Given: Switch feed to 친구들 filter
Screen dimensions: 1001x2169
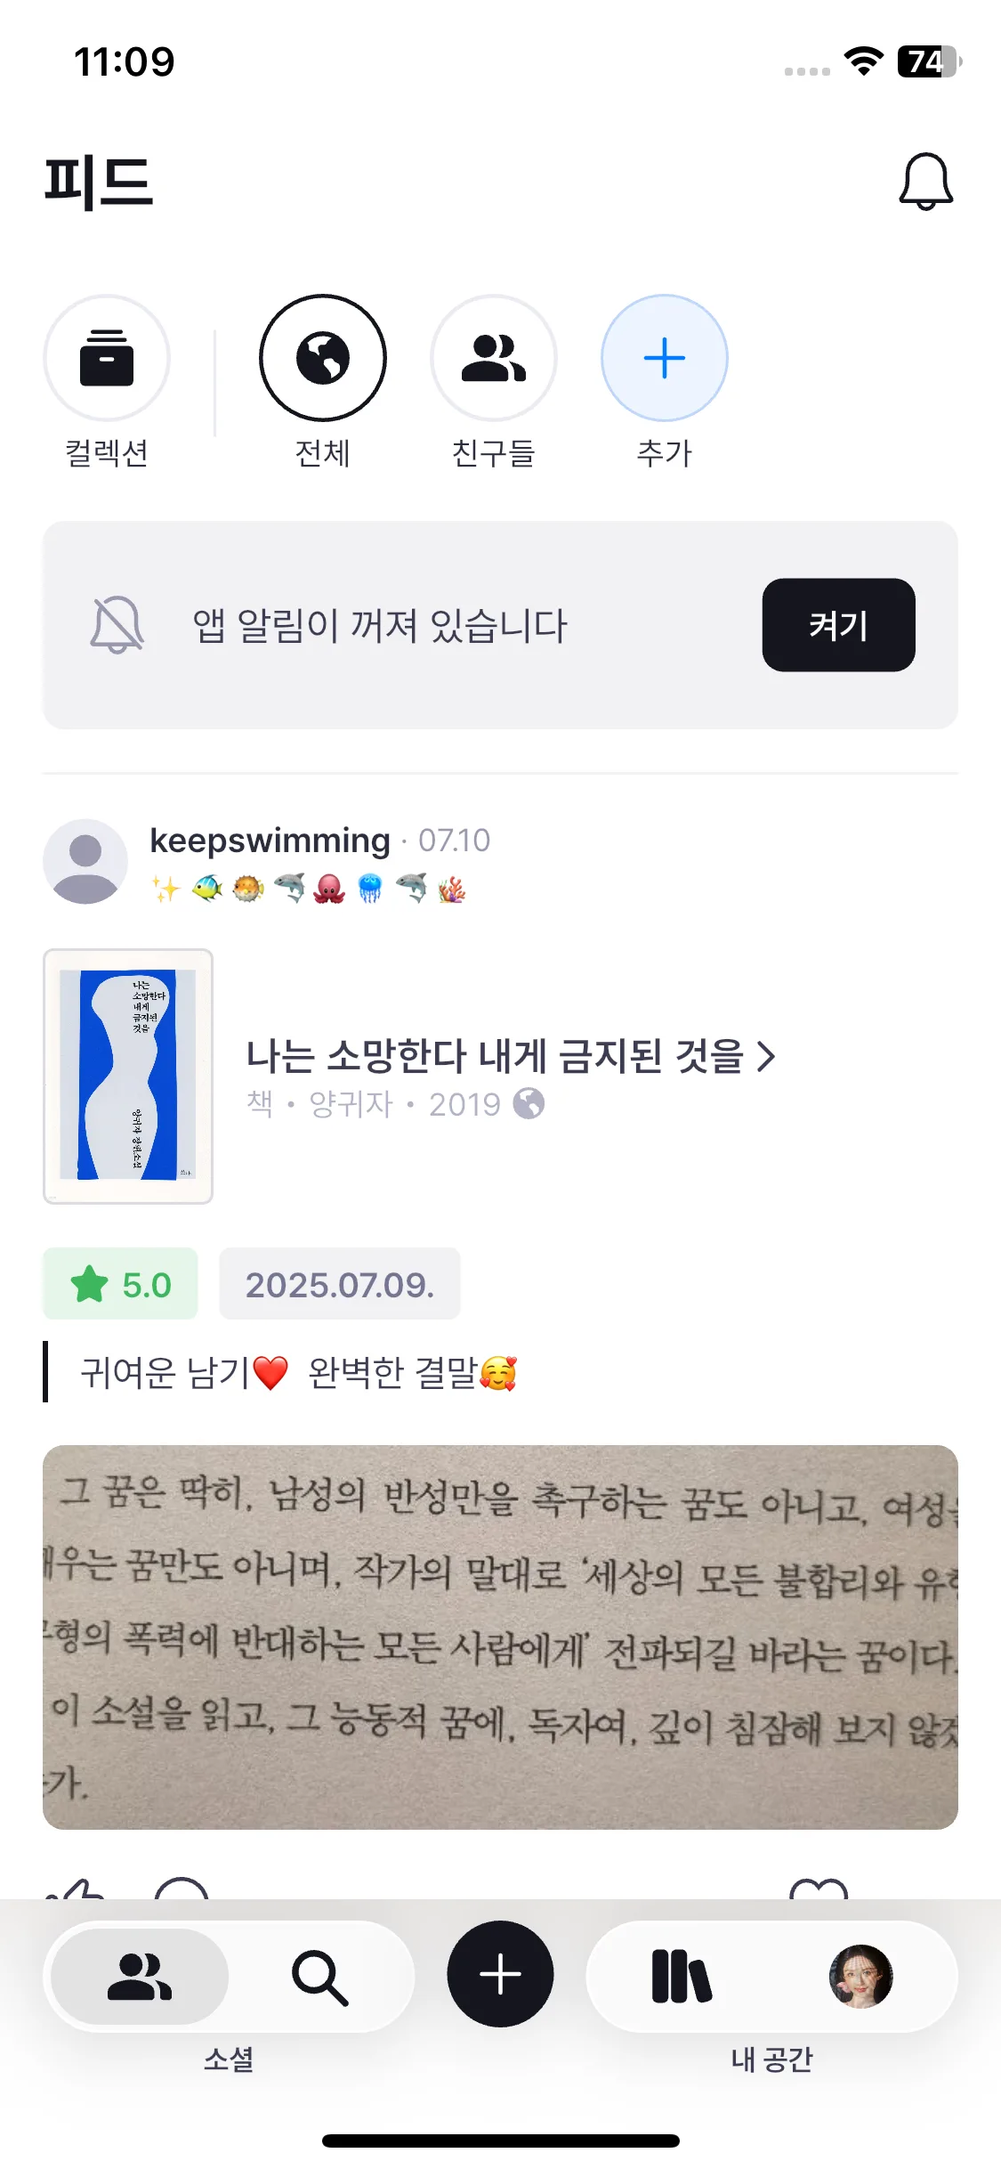Looking at the screenshot, I should pos(494,358).
